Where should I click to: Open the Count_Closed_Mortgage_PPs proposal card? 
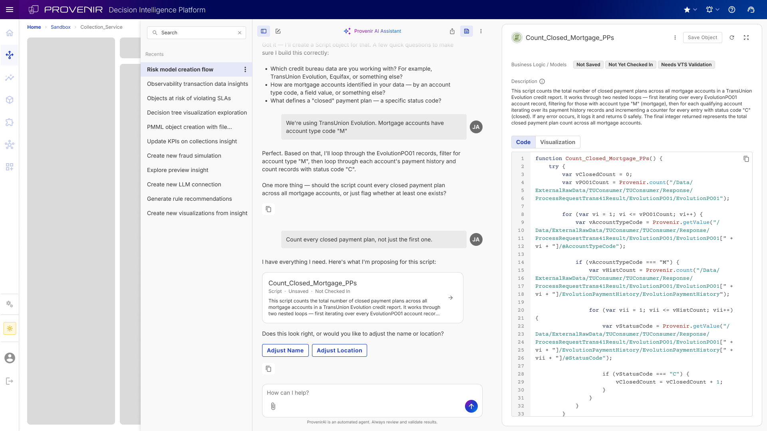click(x=363, y=298)
